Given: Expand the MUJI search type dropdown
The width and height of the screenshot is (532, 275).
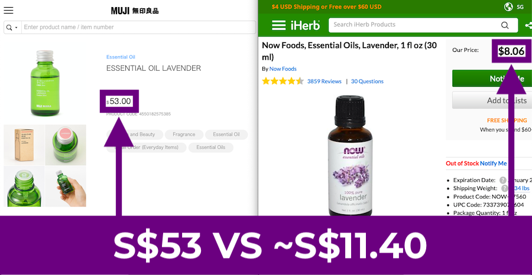Looking at the screenshot, I should pyautogui.click(x=12, y=27).
